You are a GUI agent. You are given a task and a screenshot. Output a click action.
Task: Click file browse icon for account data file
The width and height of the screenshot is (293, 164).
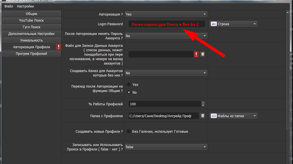[202, 54]
